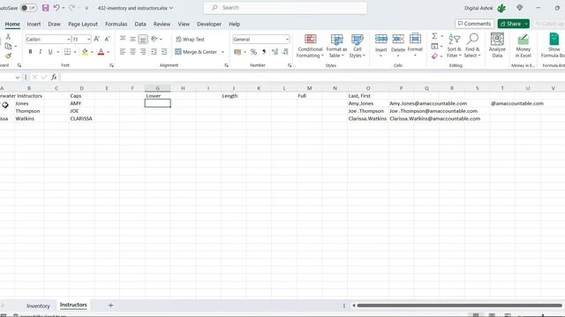565x317 pixels.
Task: Select column G header
Action: click(x=157, y=88)
